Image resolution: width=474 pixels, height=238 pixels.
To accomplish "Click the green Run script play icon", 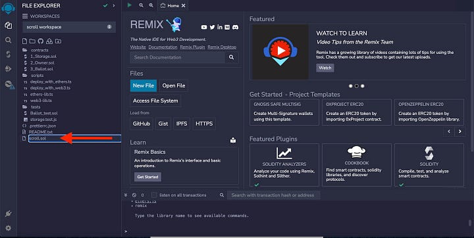I will (130, 5).
